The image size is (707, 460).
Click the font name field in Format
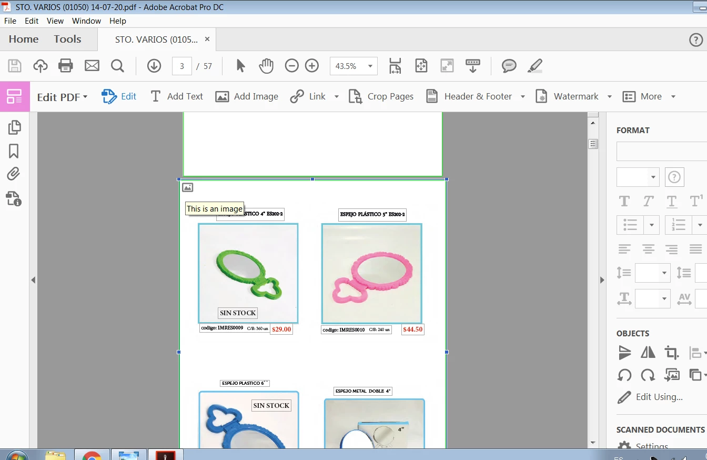click(x=662, y=151)
